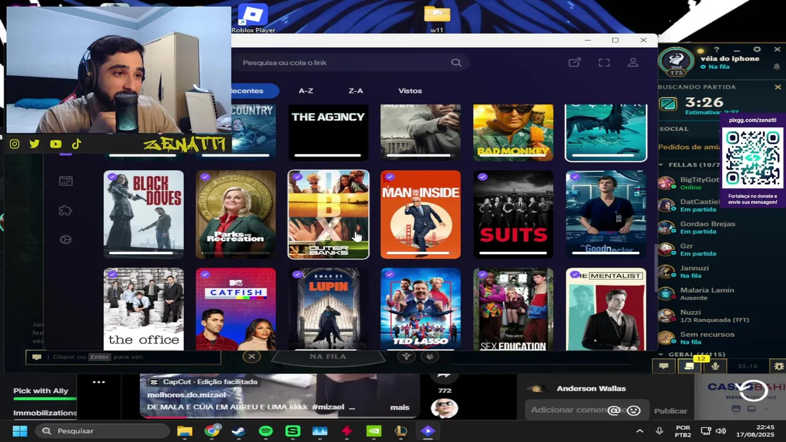Collapse the FELLAS friends group

(661, 165)
